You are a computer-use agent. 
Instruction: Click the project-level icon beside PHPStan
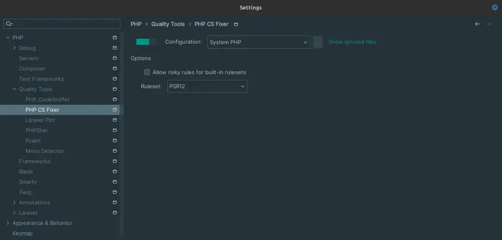coord(115,130)
